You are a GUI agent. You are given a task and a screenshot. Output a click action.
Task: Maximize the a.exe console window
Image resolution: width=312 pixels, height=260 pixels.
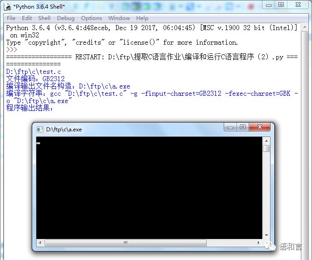[x=243, y=127]
